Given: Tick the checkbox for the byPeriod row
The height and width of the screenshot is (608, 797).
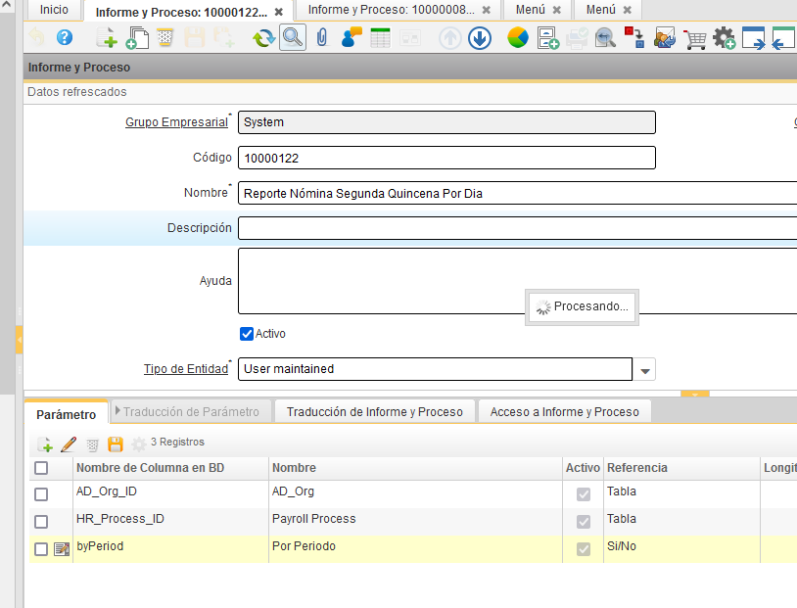Looking at the screenshot, I should pyautogui.click(x=41, y=548).
